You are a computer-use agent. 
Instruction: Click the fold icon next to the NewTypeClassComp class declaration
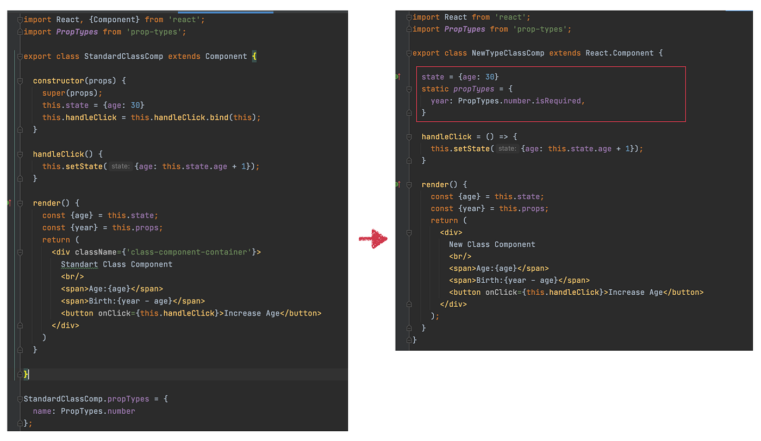click(x=409, y=53)
